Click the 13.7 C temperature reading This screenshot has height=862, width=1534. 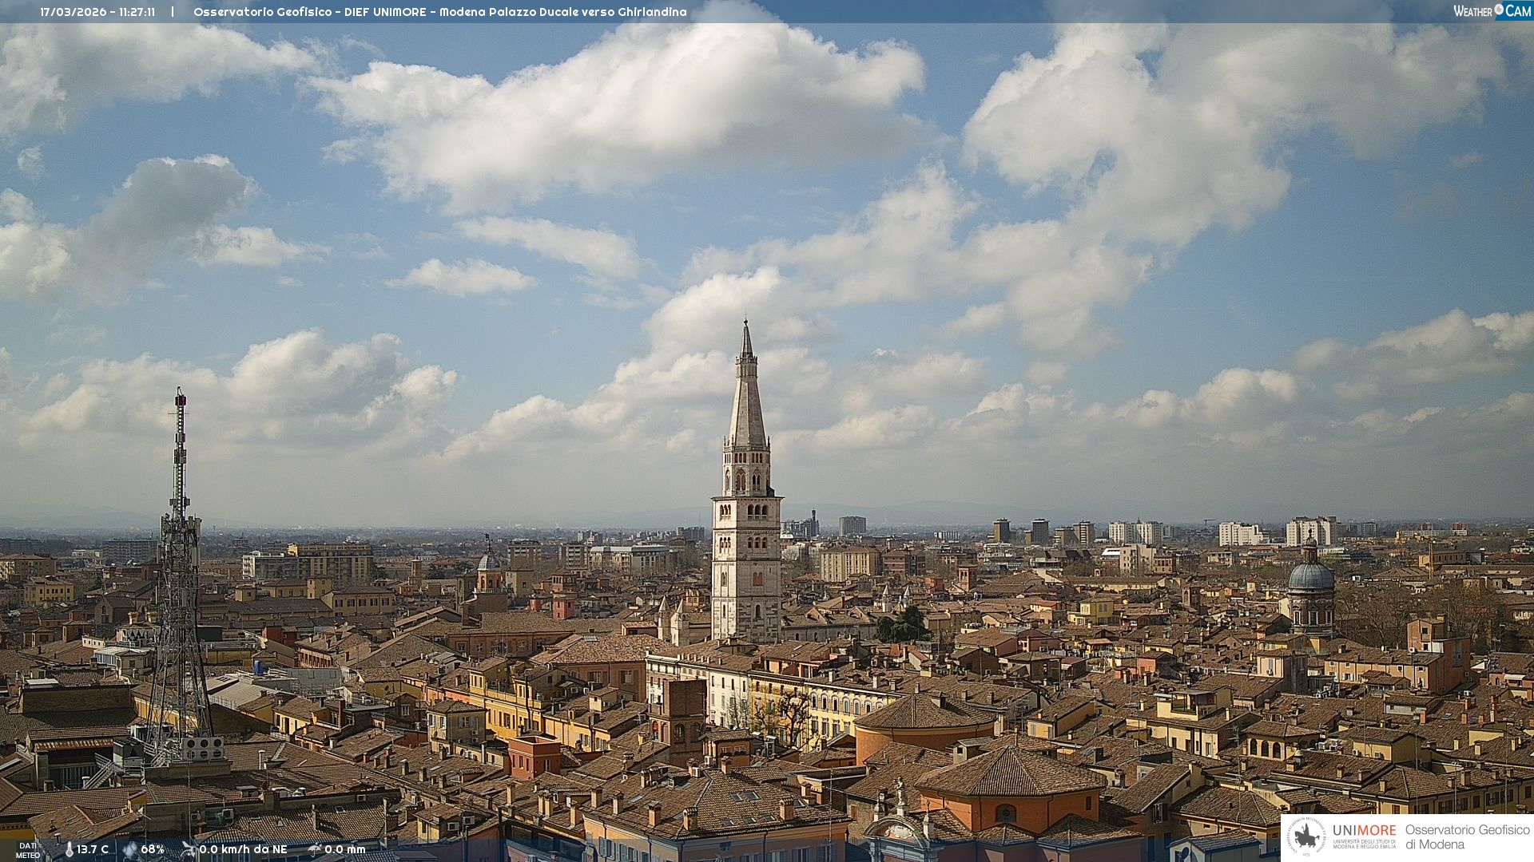pos(93,850)
